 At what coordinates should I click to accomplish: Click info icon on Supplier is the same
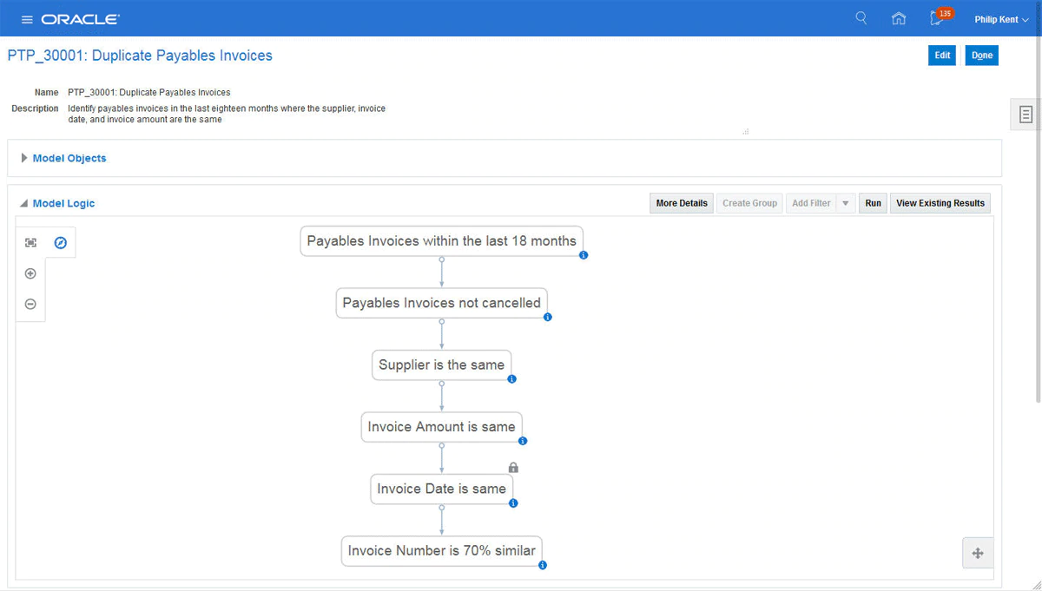(512, 379)
